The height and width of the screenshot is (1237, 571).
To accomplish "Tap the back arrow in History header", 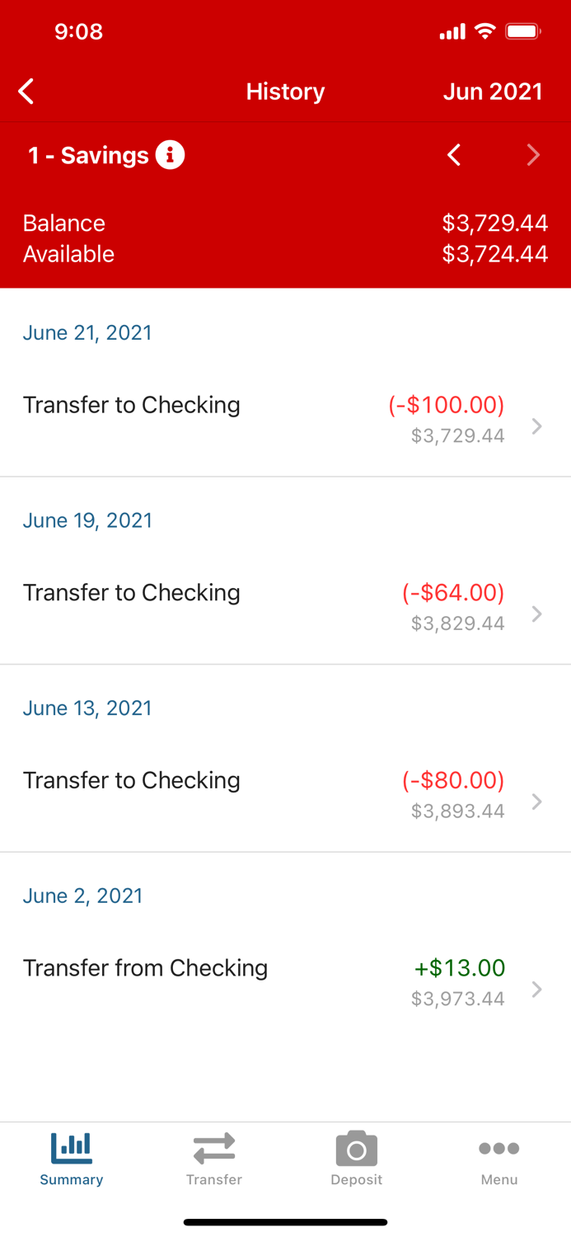I will [x=26, y=91].
